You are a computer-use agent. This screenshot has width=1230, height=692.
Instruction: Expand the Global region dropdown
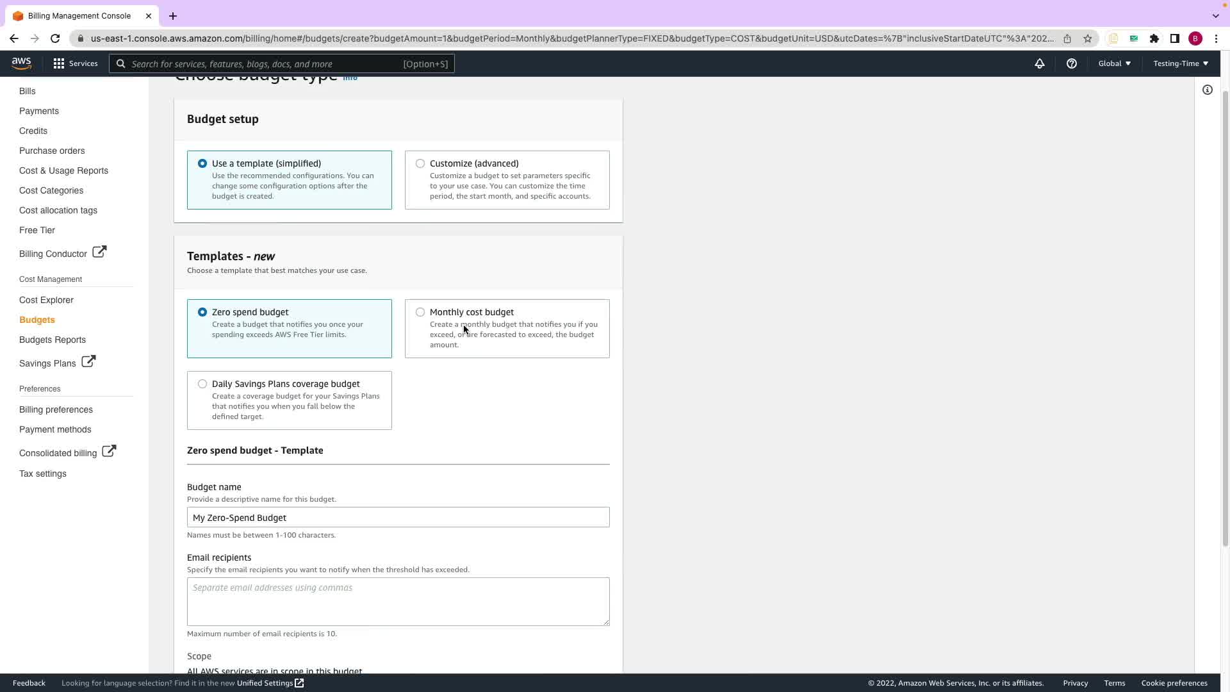pos(1114,63)
